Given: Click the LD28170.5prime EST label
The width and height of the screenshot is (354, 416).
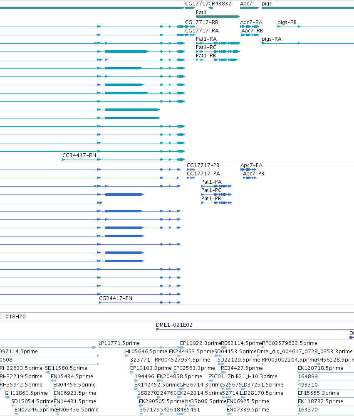Looking at the screenshot, I should coord(262,393).
